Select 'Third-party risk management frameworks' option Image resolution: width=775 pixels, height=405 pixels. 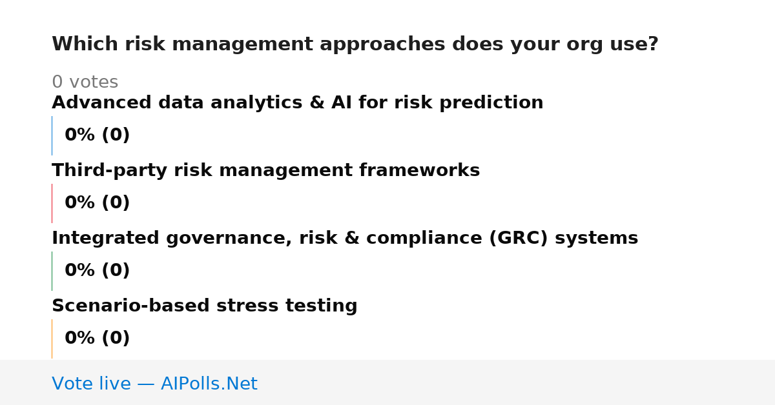[x=265, y=170]
